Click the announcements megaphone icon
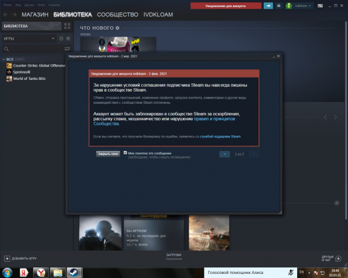 tap(268, 6)
